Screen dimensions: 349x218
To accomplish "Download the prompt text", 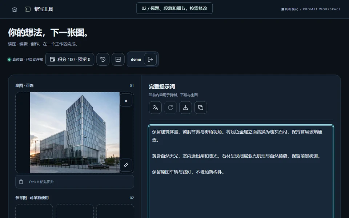I will point(185,108).
